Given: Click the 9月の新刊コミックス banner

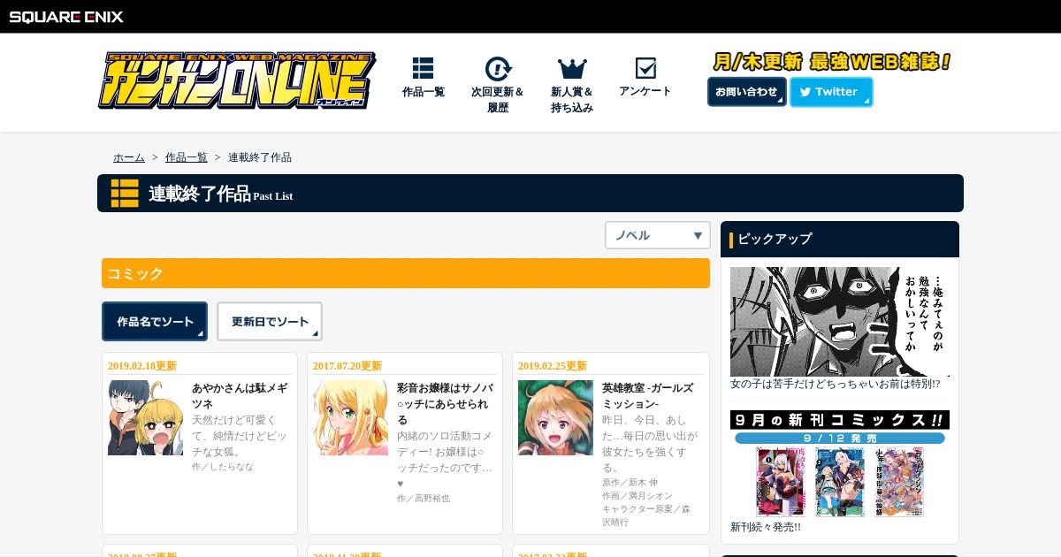Looking at the screenshot, I should point(839,464).
